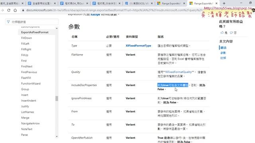Click the comment 'no' feedback icon
This screenshot has height=143, width=255.
(231, 33)
